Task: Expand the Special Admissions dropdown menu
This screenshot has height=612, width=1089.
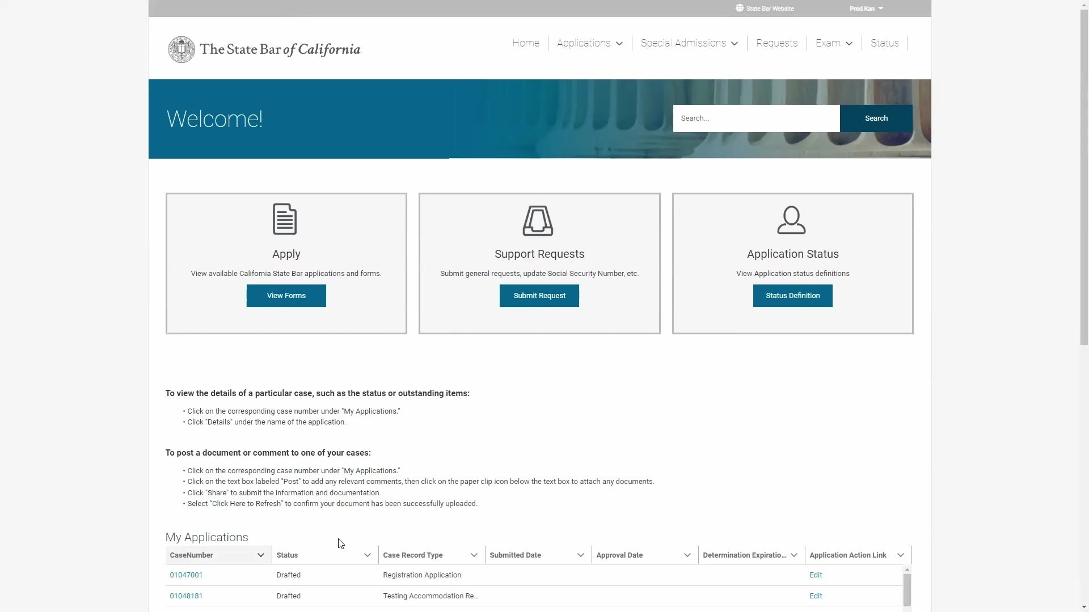Action: (689, 43)
